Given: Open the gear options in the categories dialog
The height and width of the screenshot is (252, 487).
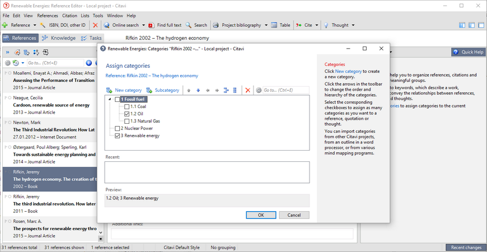Looking at the screenshot, I should (x=259, y=90).
